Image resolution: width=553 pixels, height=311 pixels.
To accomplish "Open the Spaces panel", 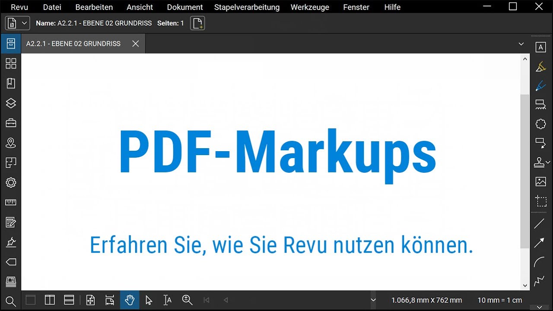I will pyautogui.click(x=11, y=163).
